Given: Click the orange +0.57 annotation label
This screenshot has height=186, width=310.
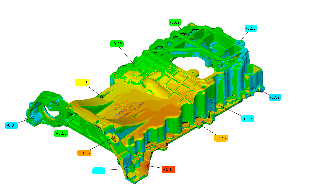Looking at the screenshot, I should (x=221, y=138).
